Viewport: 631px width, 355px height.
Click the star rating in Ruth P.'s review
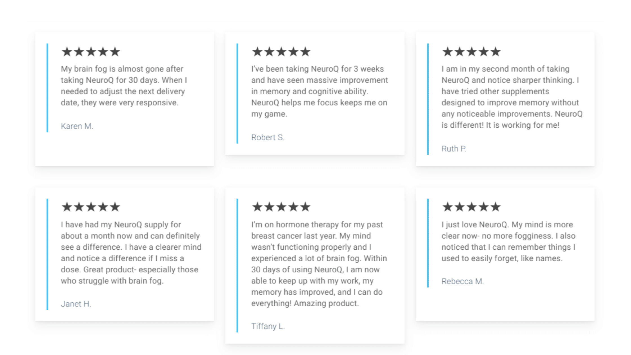coord(471,52)
